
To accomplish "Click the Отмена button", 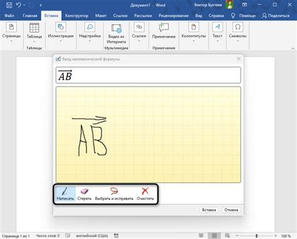I will pos(231,210).
